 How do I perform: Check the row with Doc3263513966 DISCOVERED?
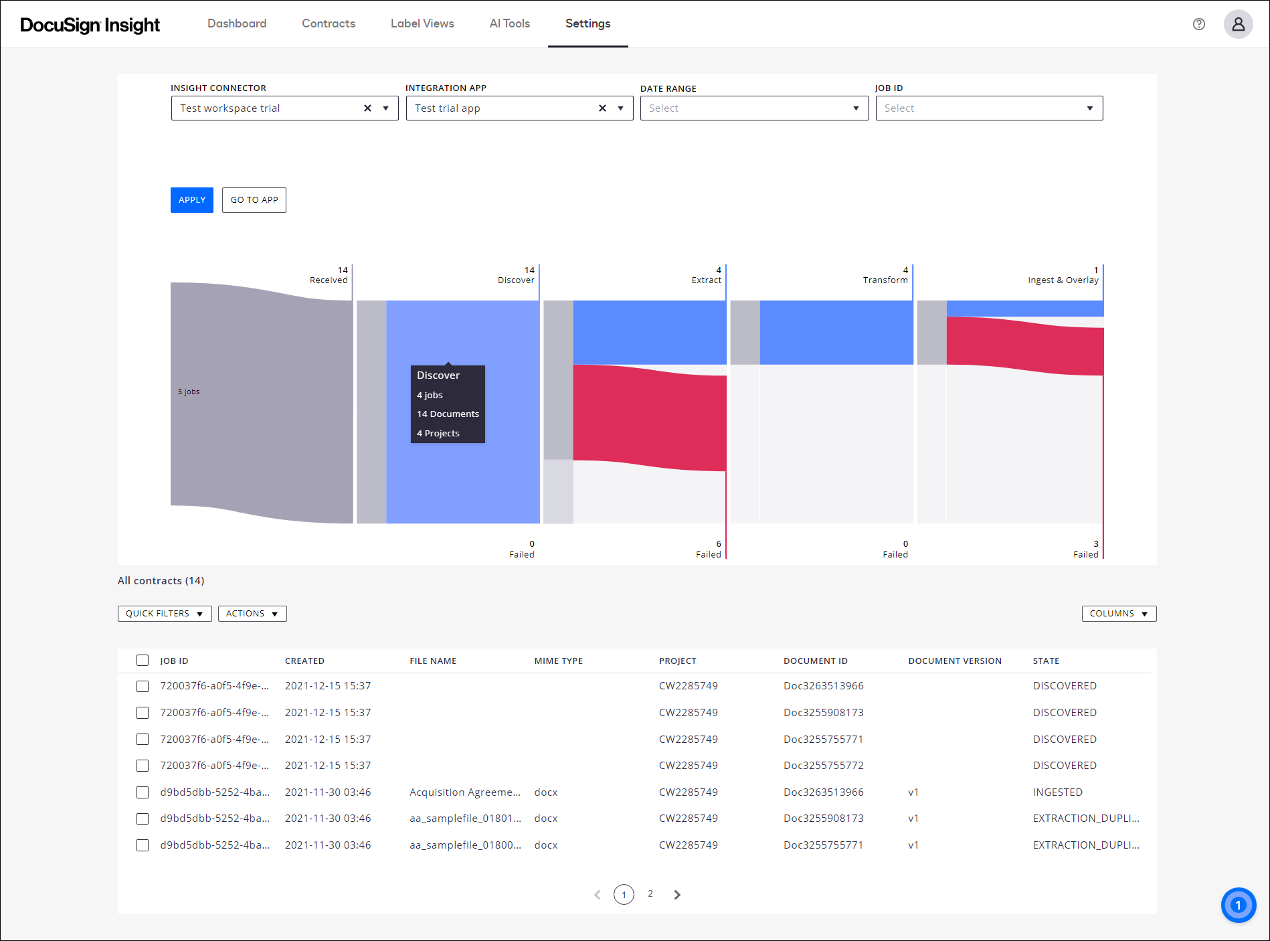[143, 686]
